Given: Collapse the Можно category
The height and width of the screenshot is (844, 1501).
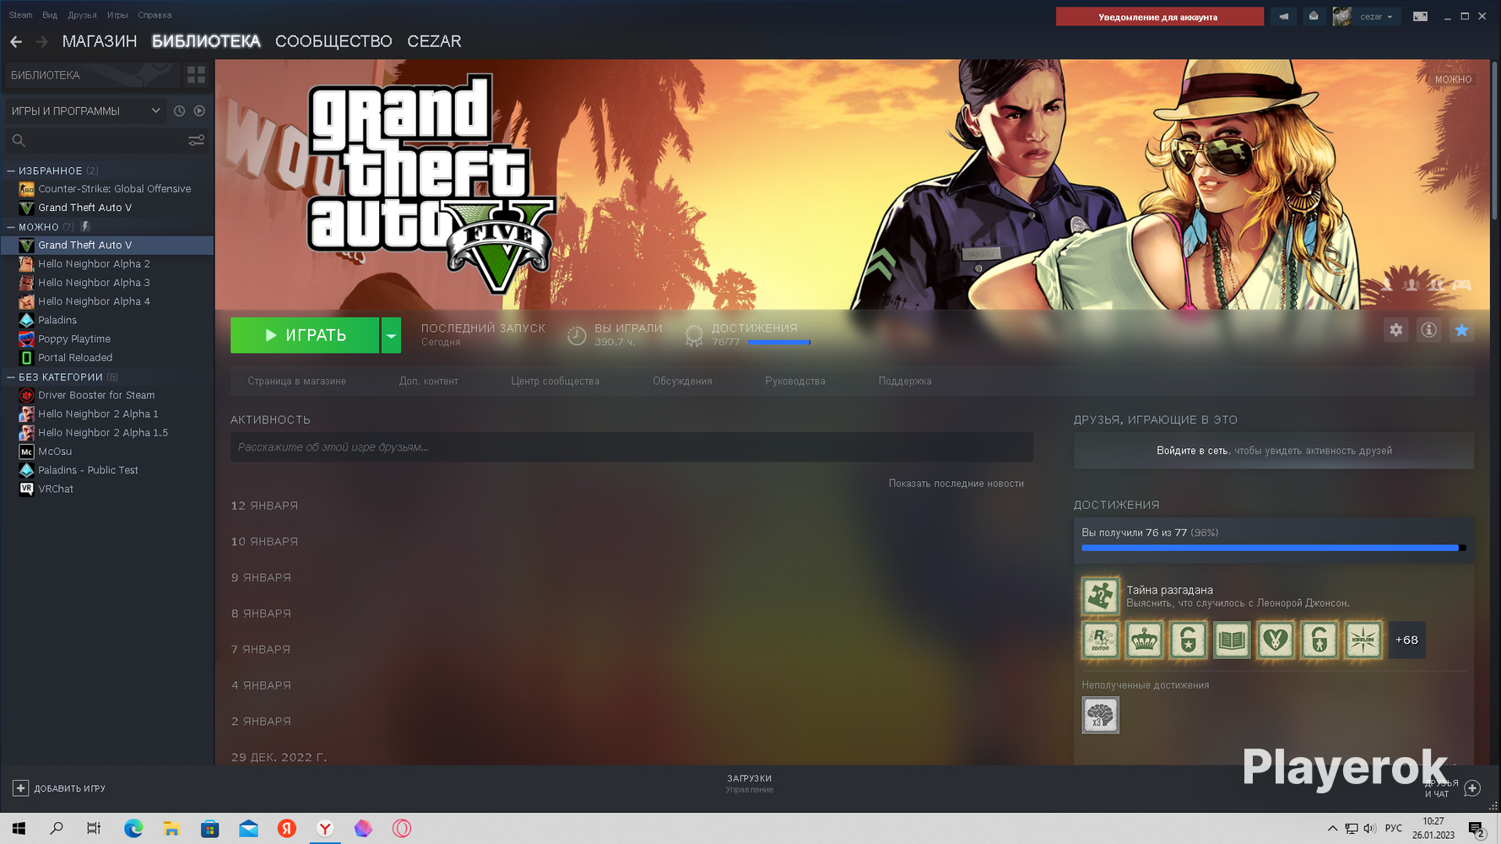Looking at the screenshot, I should coord(11,227).
